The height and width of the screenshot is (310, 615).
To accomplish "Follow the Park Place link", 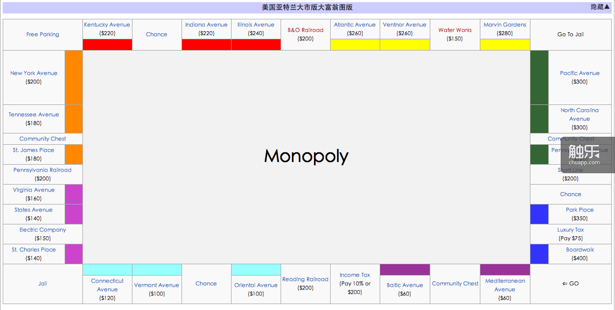I will [579, 210].
